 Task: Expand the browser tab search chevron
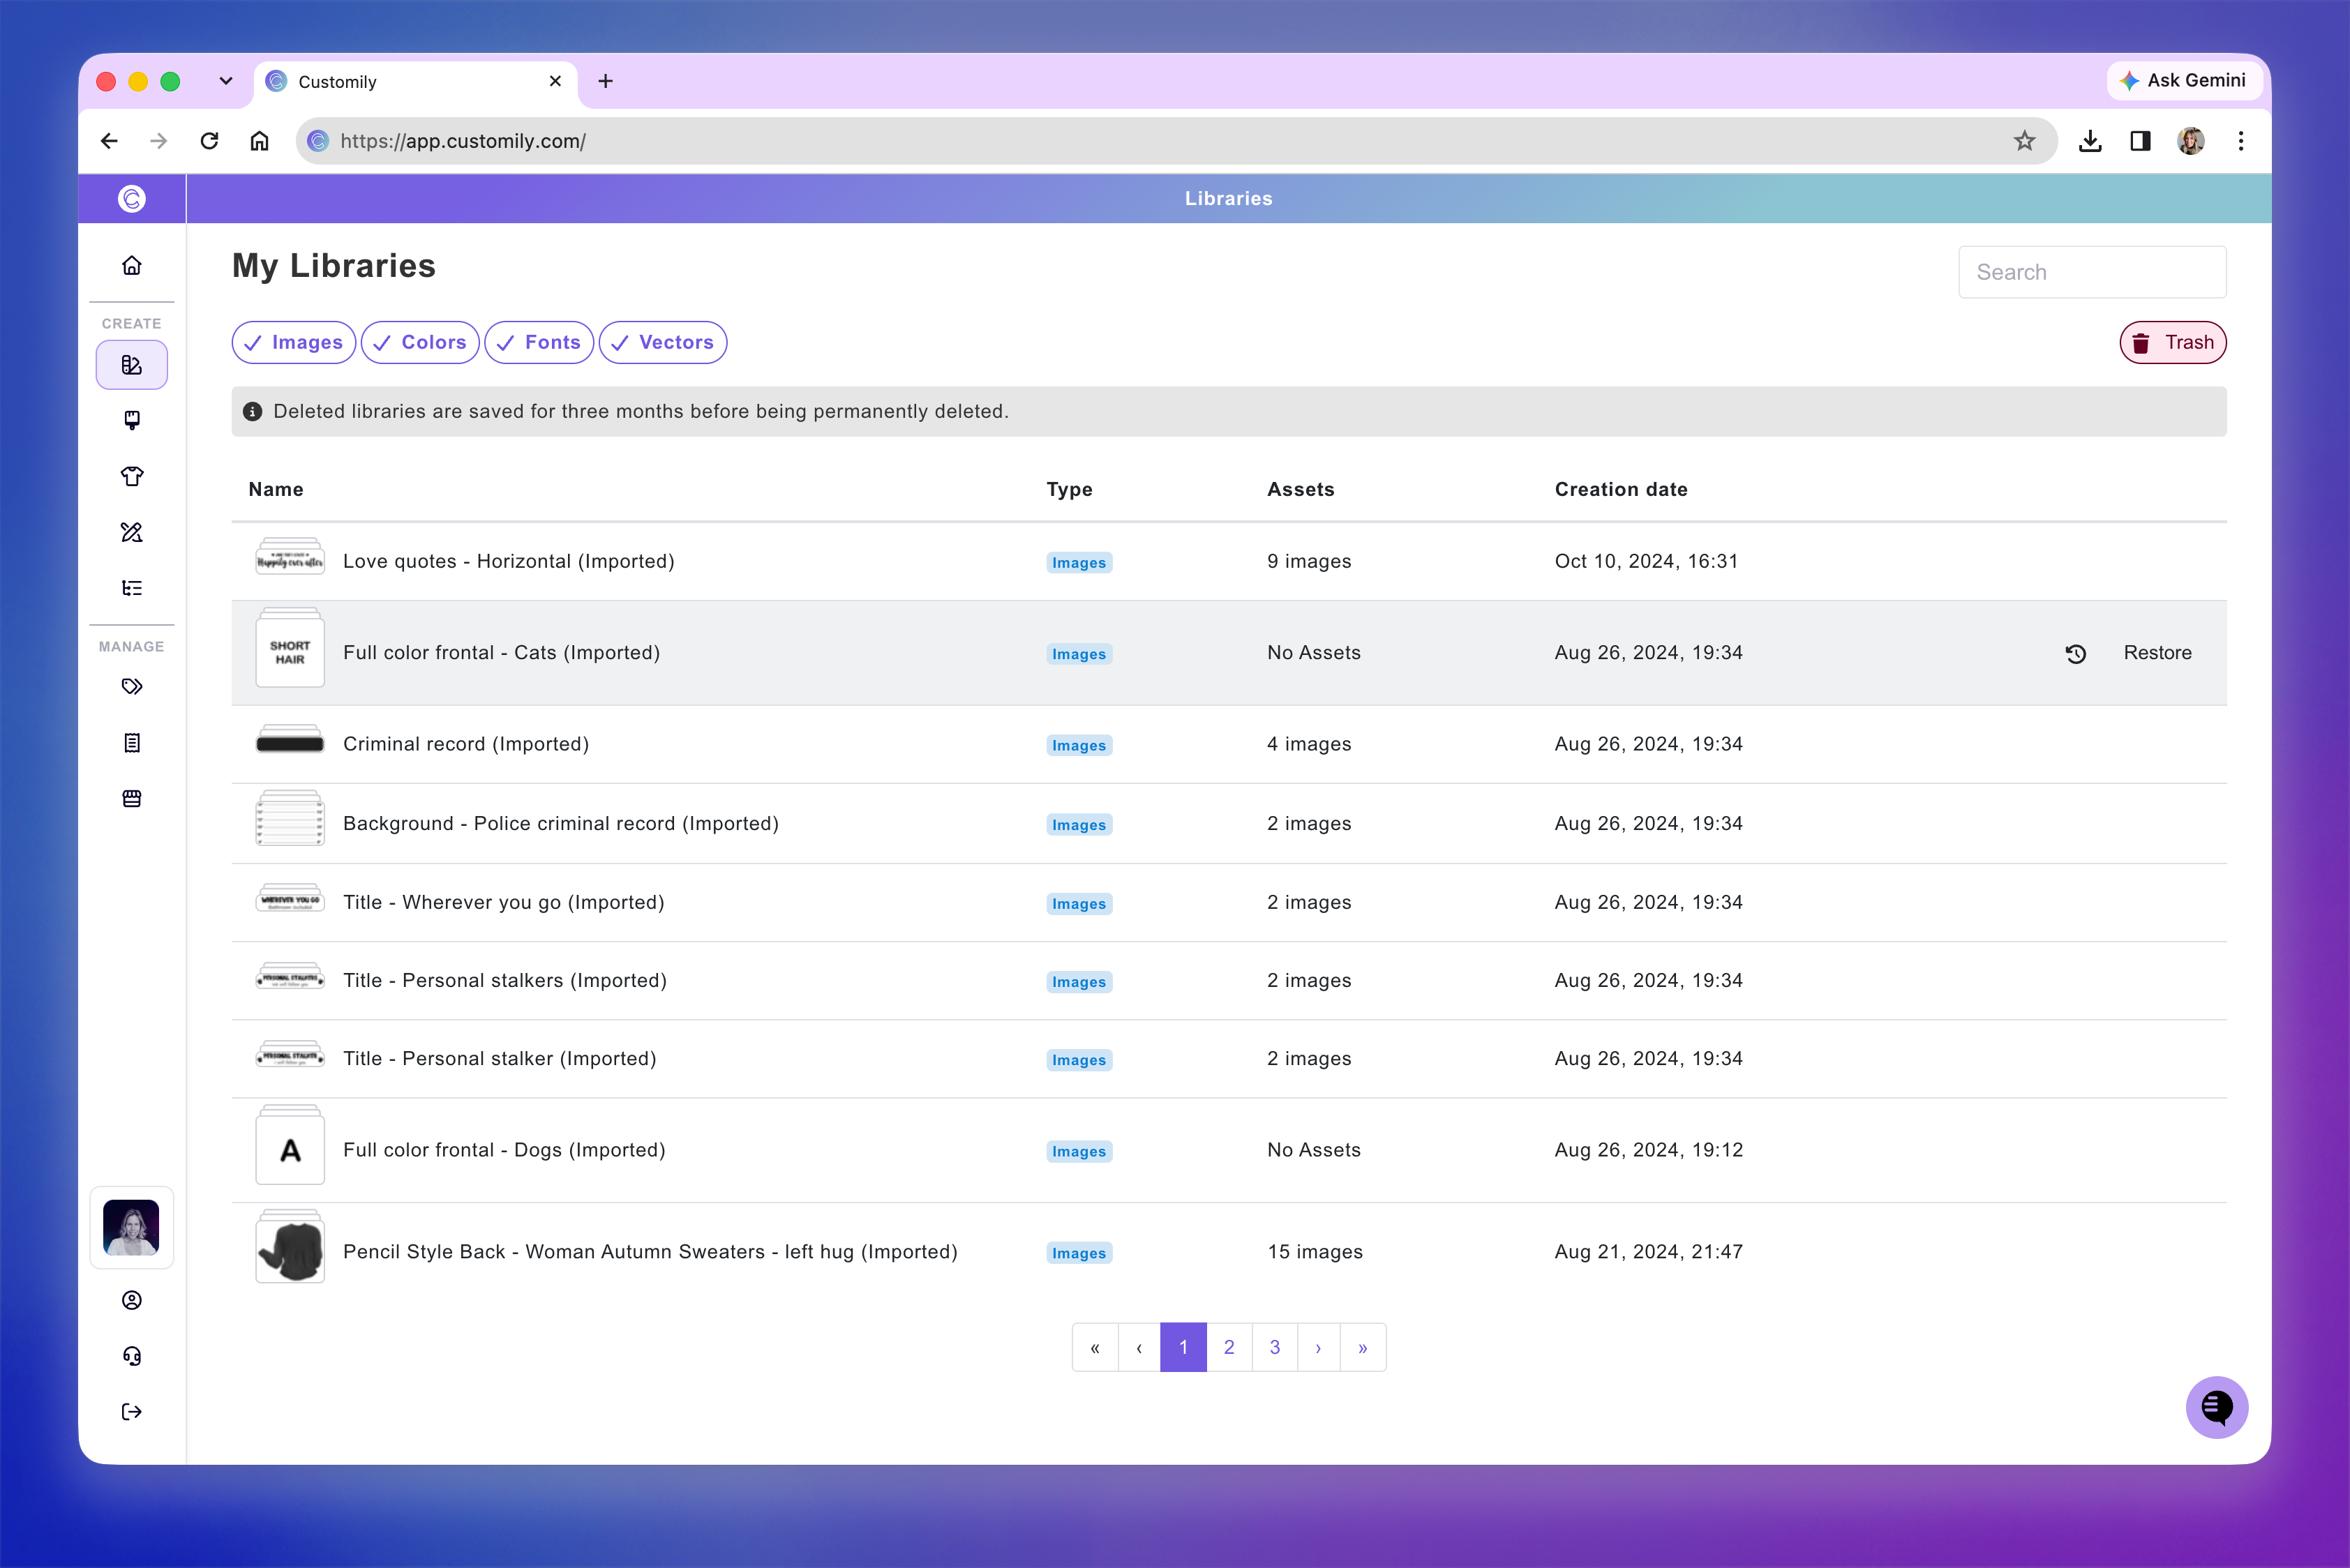(226, 81)
